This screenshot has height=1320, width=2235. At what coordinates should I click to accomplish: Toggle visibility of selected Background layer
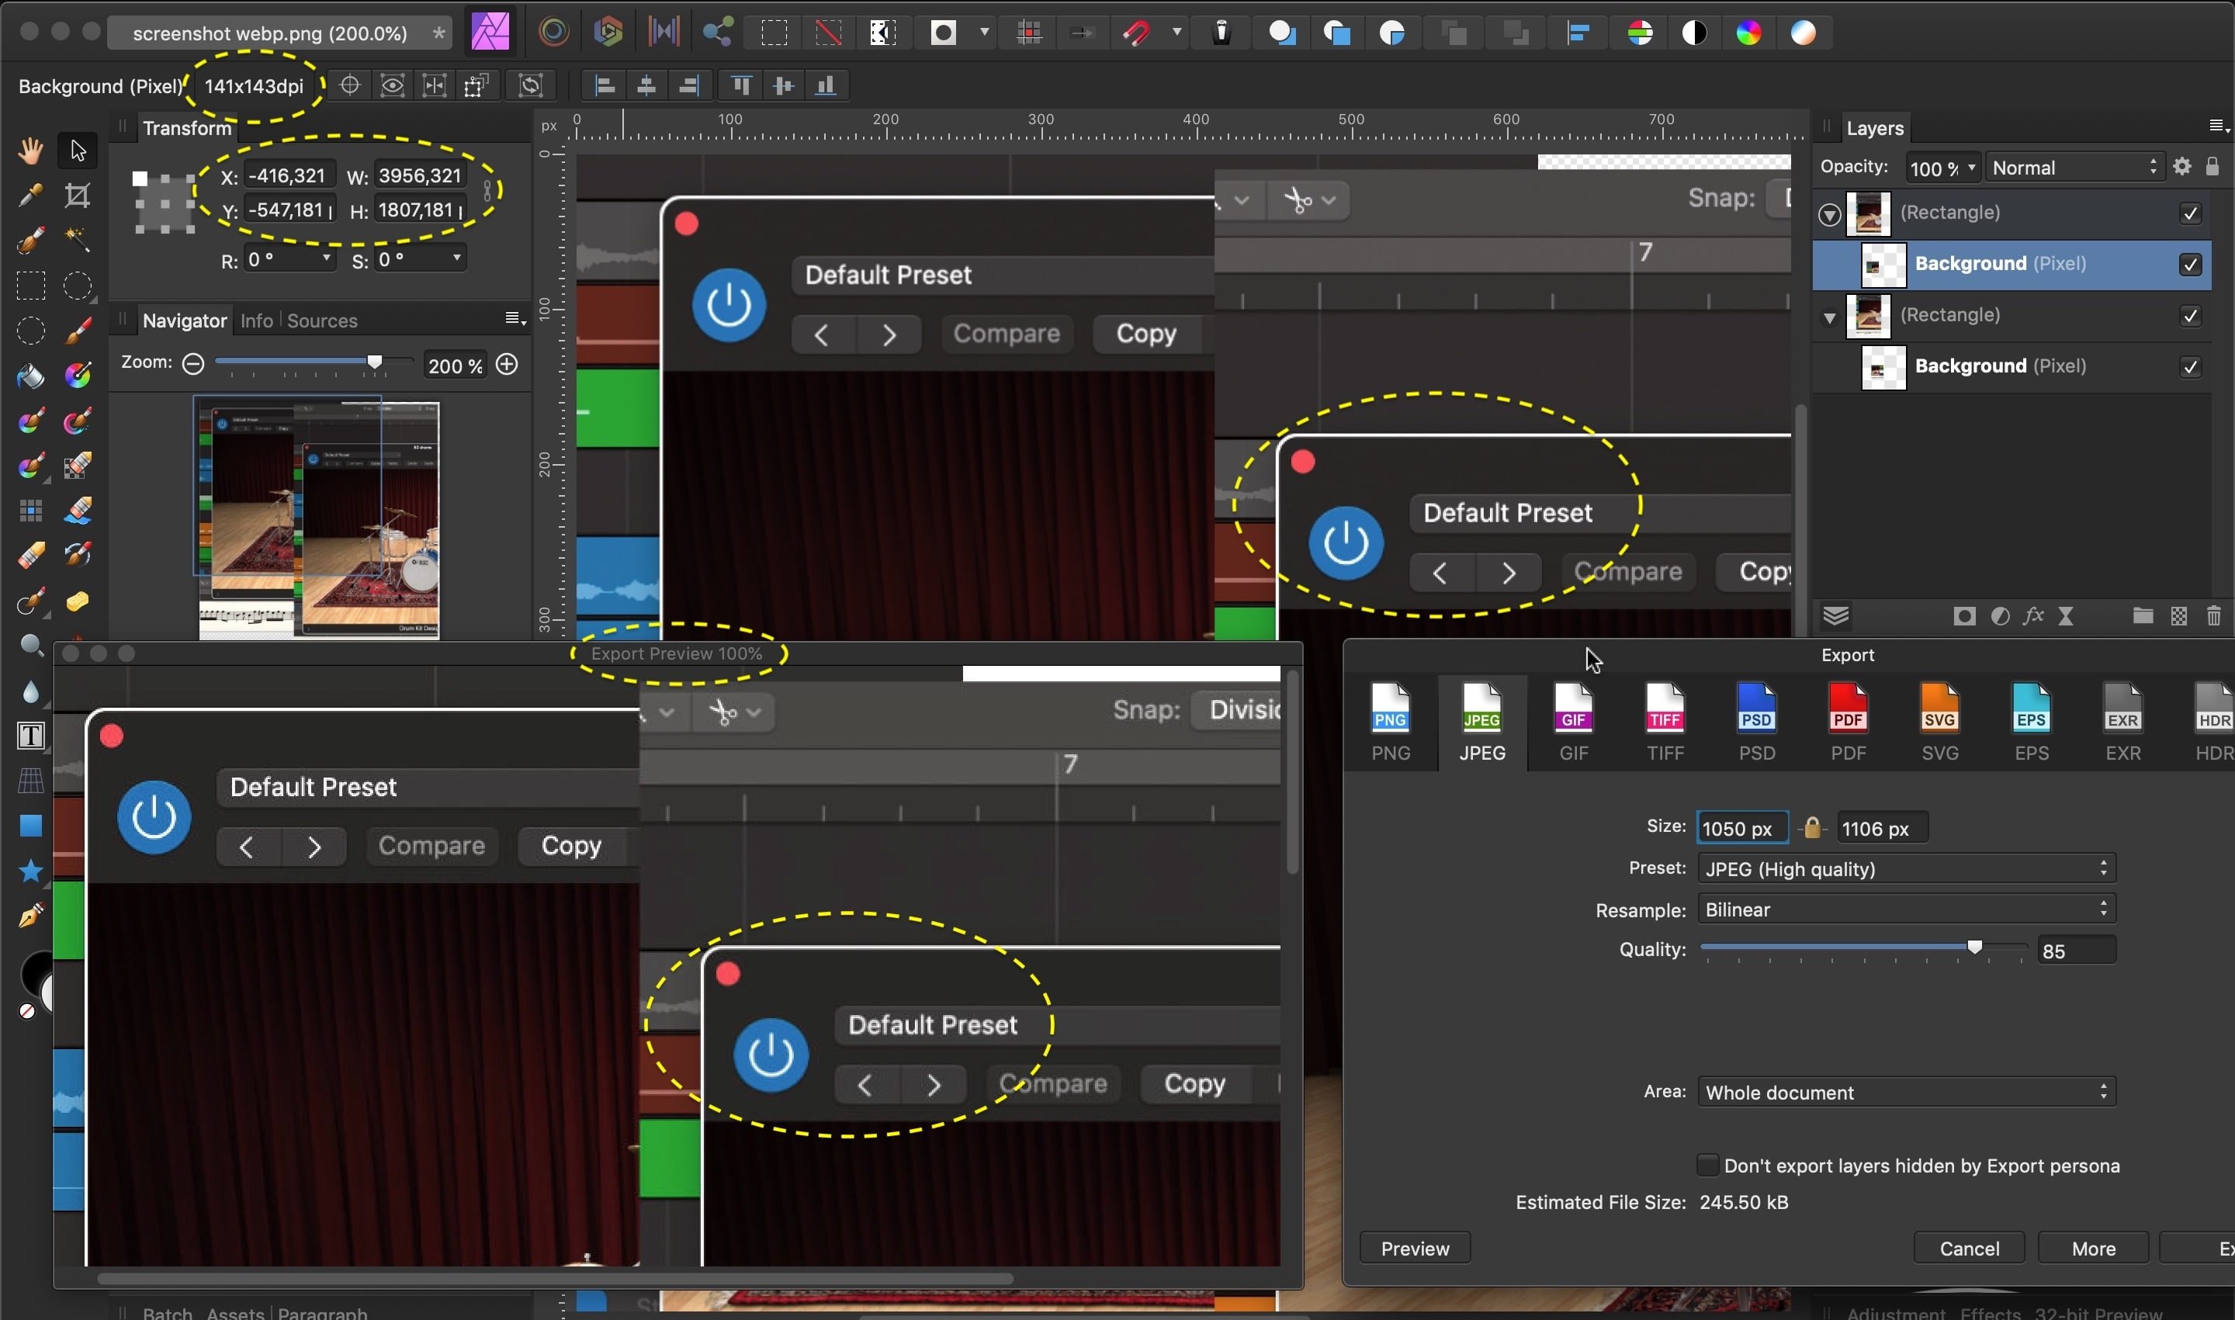(x=2191, y=264)
